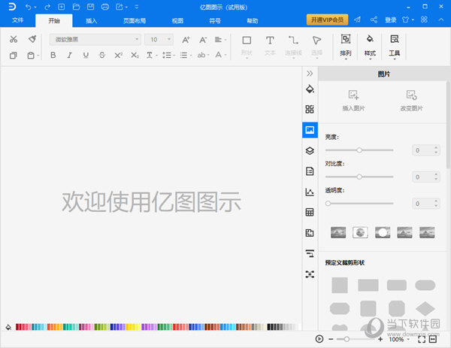This screenshot has height=348, width=451.
Task: Open the text alignment dropdown
Action: pos(220,40)
